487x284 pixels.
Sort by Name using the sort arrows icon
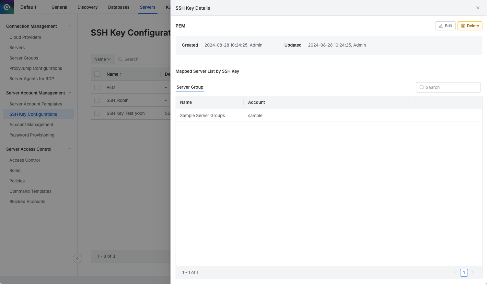pyautogui.click(x=122, y=74)
